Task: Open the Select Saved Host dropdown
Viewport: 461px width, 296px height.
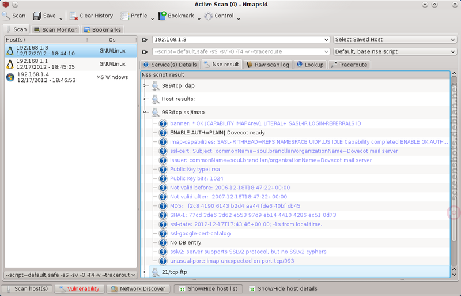Action: (395, 39)
